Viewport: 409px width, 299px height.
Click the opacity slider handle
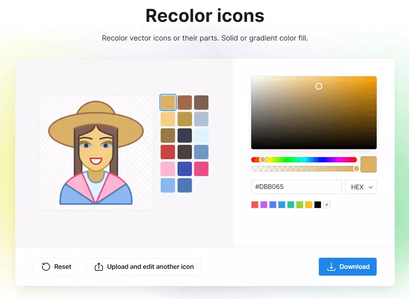[356, 168]
